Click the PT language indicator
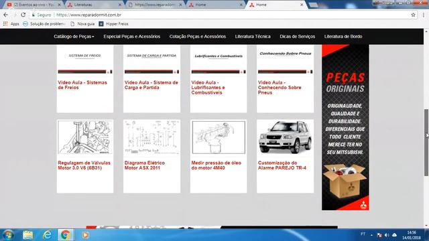 pyautogui.click(x=363, y=234)
